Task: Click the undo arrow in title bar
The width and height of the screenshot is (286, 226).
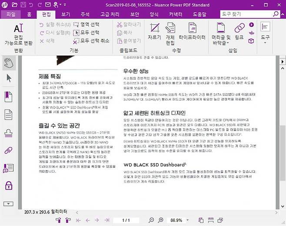Action: pos(31,5)
